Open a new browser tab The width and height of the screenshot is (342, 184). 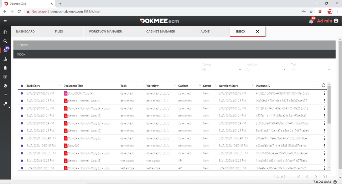(60, 4)
